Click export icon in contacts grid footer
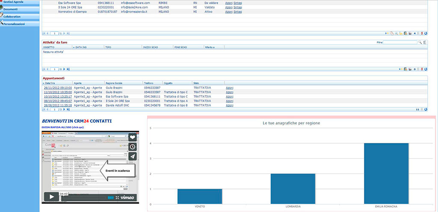The width and height of the screenshot is (438, 212). [x=405, y=33]
